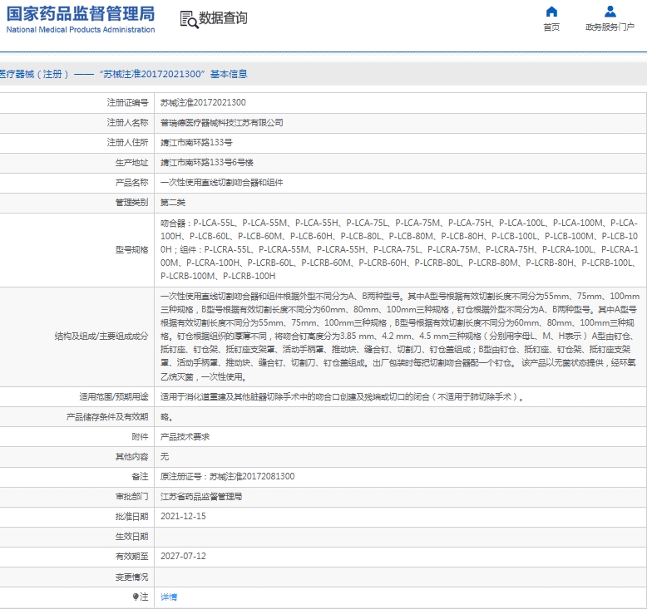647x614 pixels.
Task: Click approval date 2021-12-15
Action: pyautogui.click(x=183, y=516)
